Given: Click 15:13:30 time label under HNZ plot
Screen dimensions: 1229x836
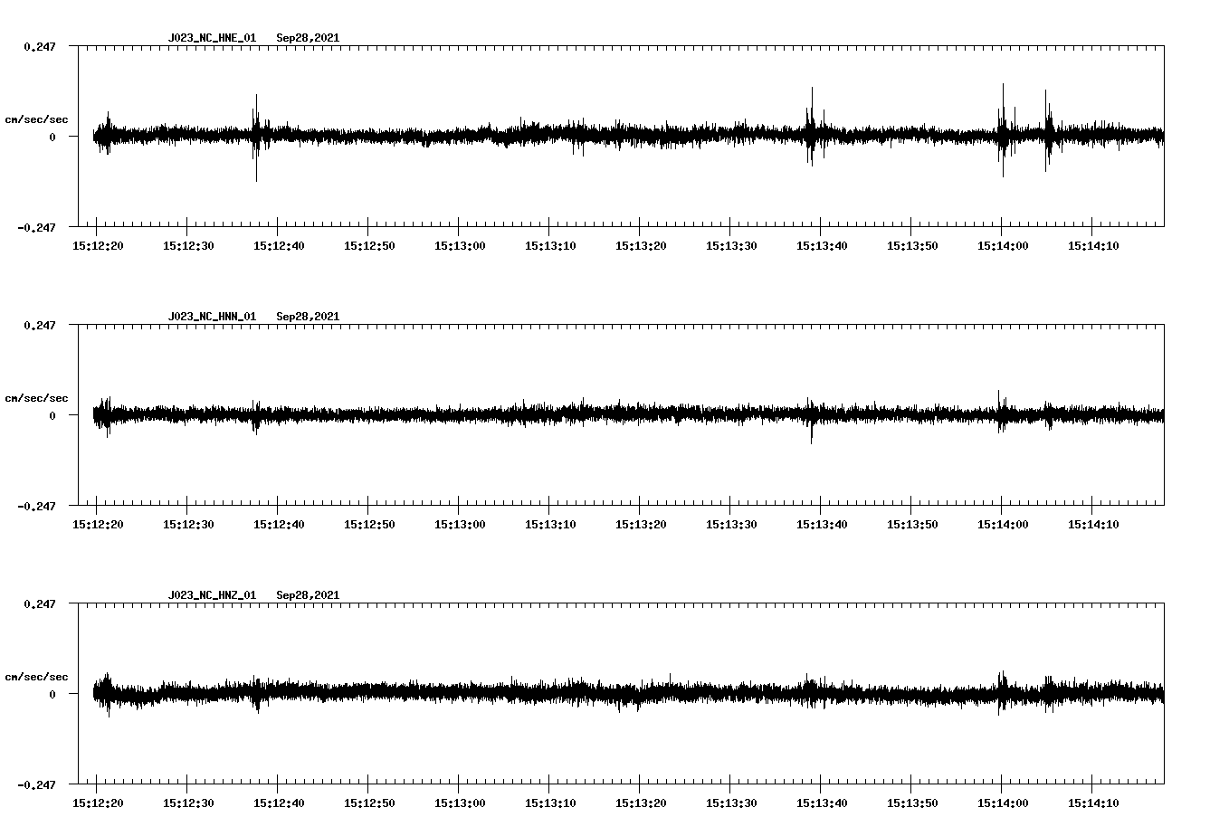Looking at the screenshot, I should point(731,803).
